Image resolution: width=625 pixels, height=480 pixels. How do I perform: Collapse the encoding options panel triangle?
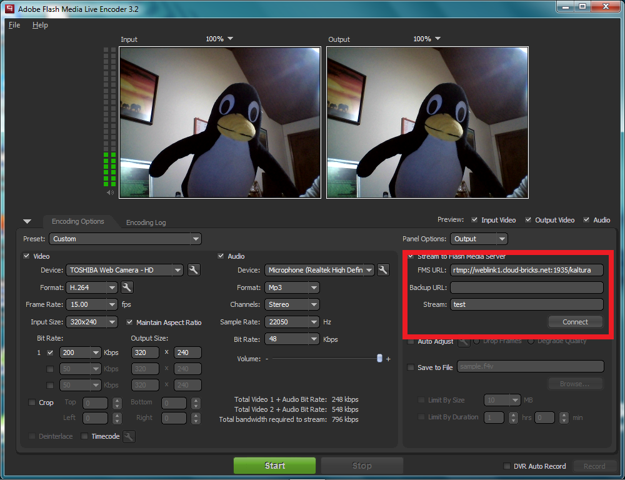tap(27, 221)
